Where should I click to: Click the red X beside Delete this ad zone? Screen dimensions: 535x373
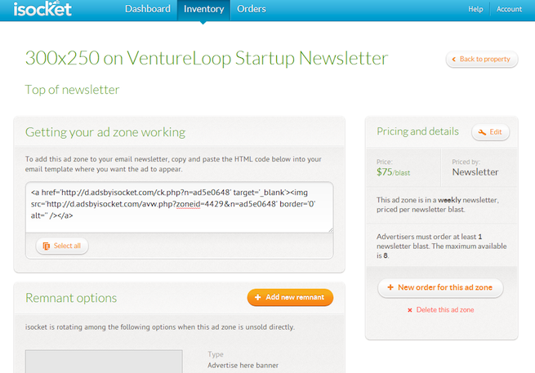pos(410,310)
